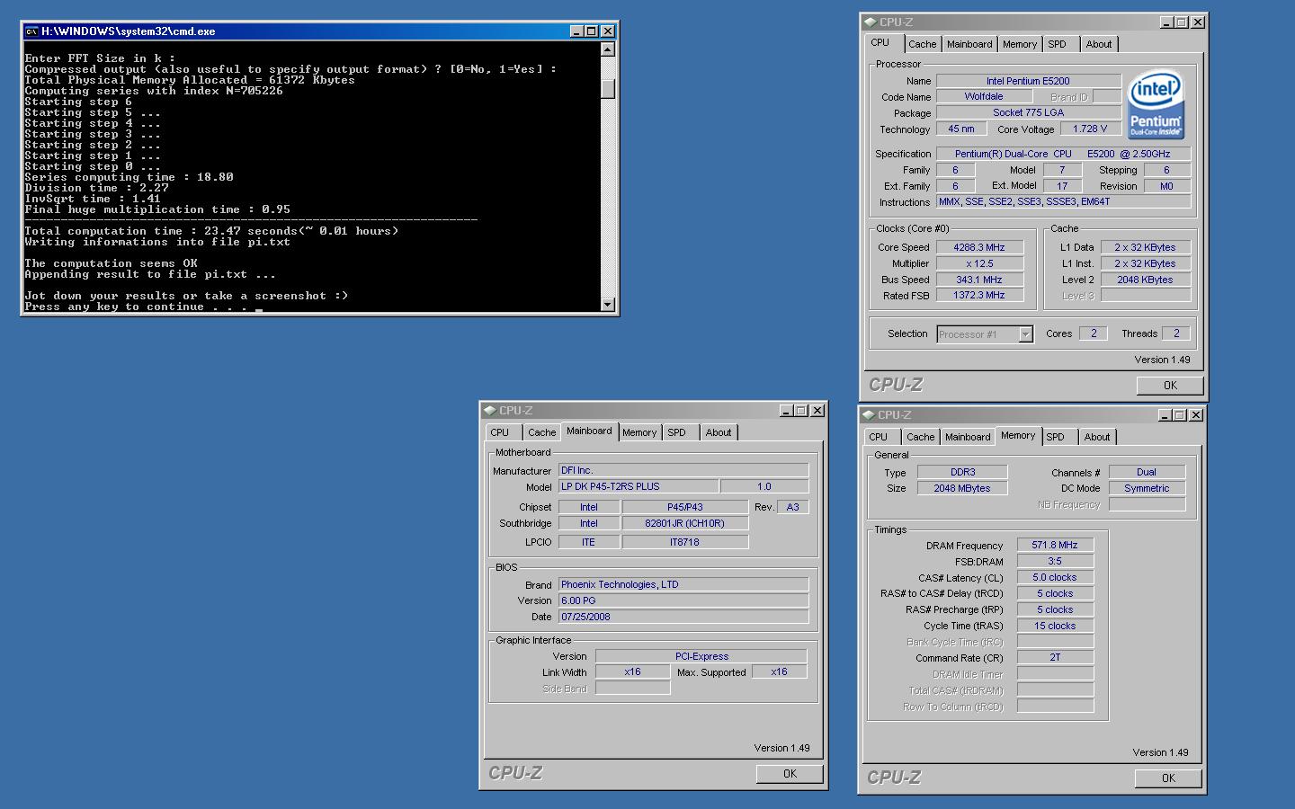Click the 571.8 MHz DRAM frequency value

(x=1055, y=546)
